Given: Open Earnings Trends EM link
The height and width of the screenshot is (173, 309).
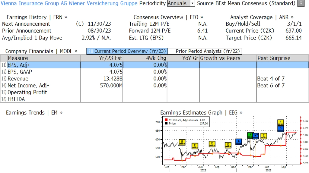Looking at the screenshot, I should click(x=34, y=113).
